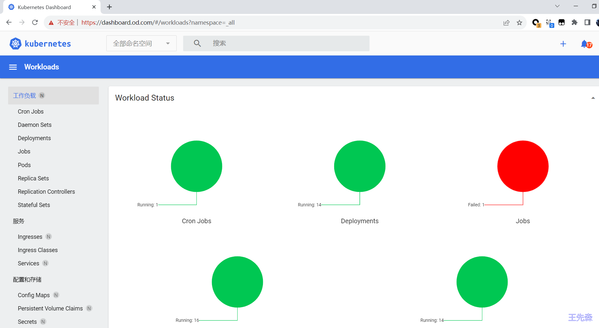Open the tab search chevron
This screenshot has width=599, height=328.
557,6
